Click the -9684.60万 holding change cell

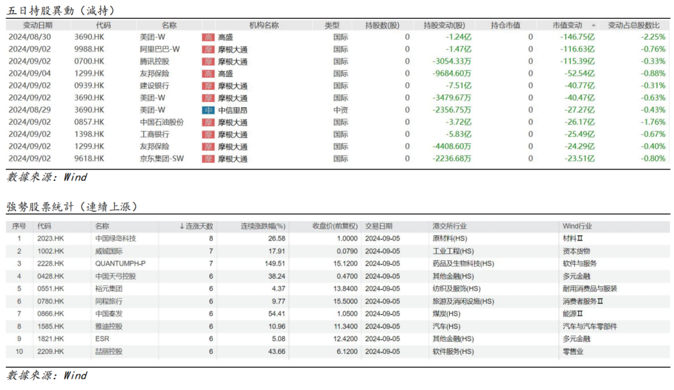451,74
